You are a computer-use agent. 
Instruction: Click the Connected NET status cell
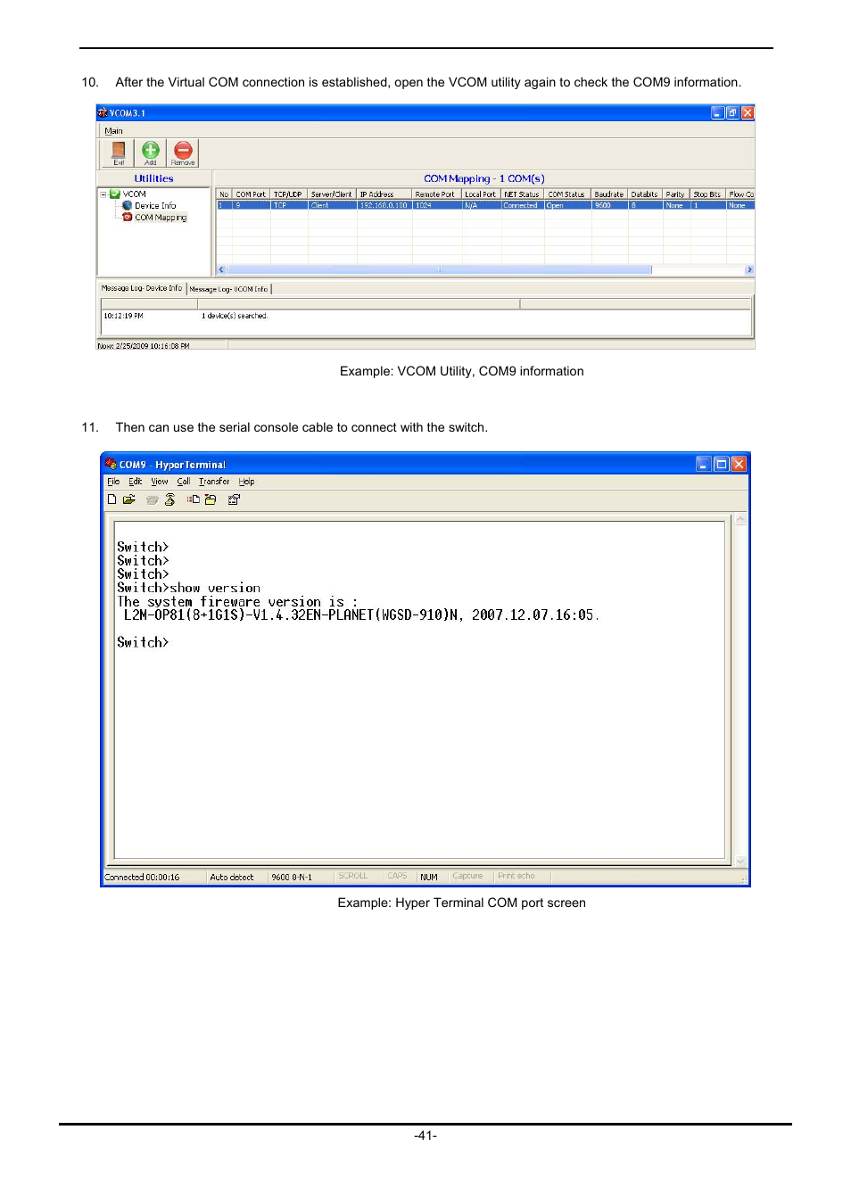pyautogui.click(x=522, y=205)
